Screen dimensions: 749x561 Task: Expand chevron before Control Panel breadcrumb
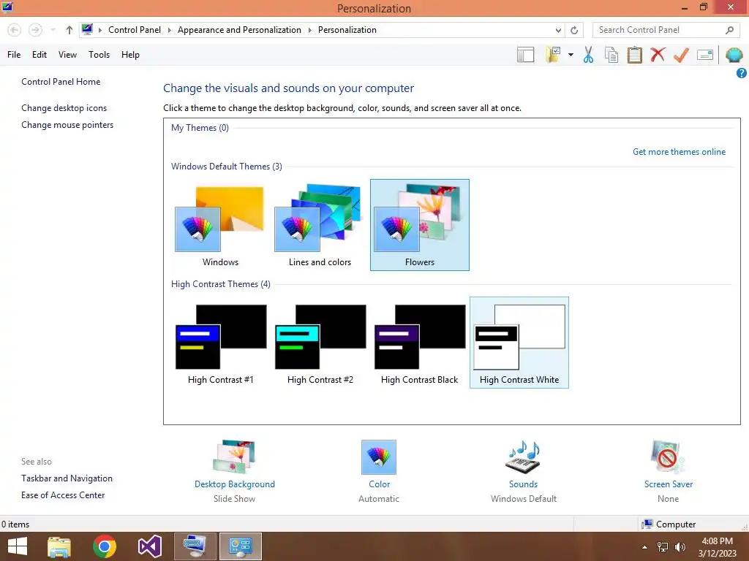99,30
